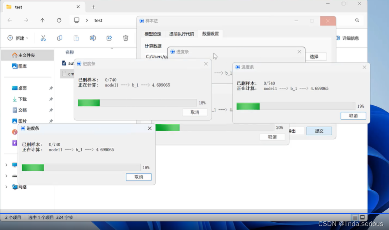Click the Rename icon in Explorer toolbar
This screenshot has height=230, width=389.
[93, 38]
